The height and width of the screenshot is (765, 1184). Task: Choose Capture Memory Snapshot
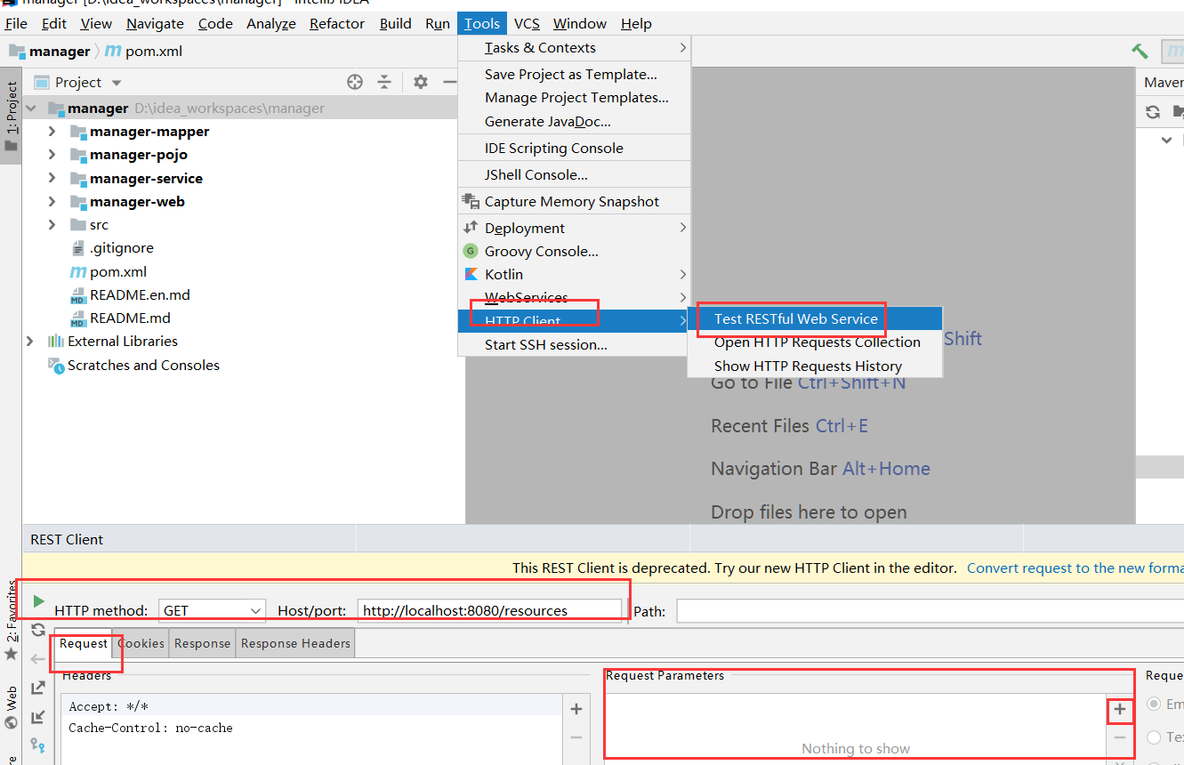tap(575, 202)
